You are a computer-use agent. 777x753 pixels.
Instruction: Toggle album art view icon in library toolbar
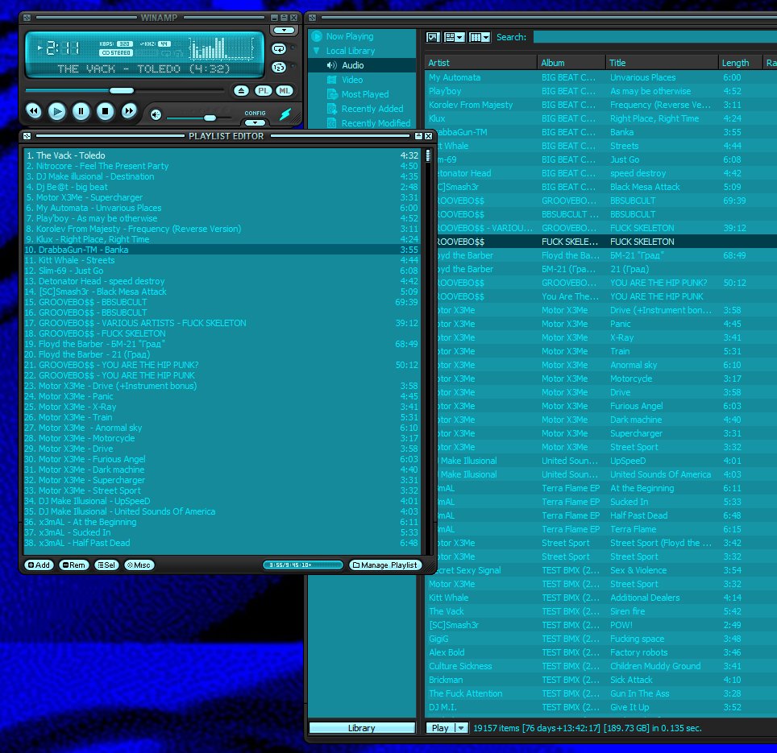pyautogui.click(x=433, y=37)
